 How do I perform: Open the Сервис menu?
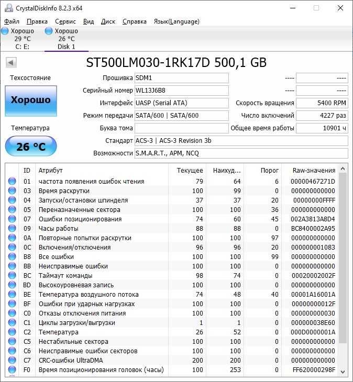65,21
